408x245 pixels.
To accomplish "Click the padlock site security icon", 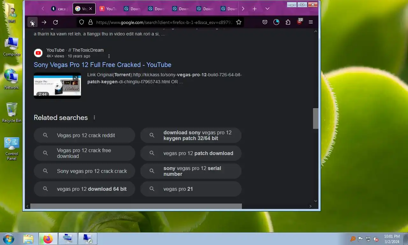I will coord(91,22).
